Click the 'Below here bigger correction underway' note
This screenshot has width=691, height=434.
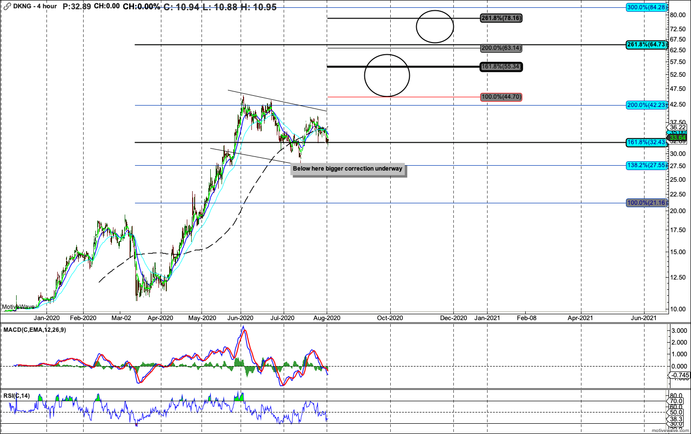point(348,169)
